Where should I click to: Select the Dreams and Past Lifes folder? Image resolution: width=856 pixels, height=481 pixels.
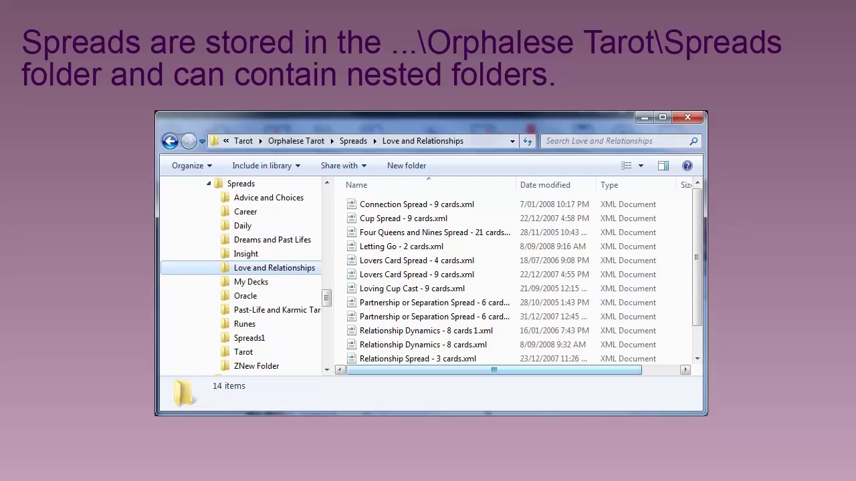[272, 240]
